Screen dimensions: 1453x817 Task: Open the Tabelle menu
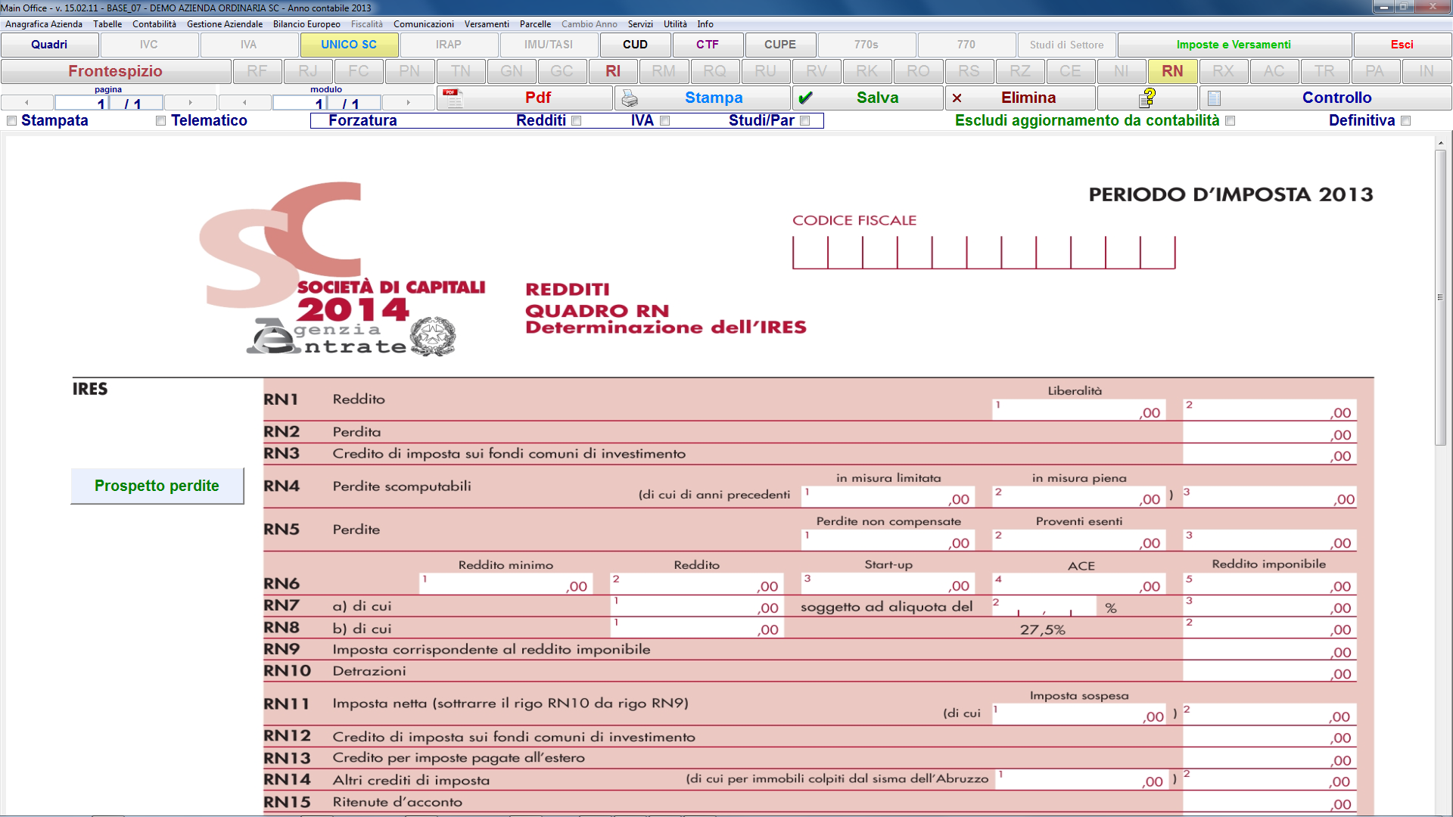[107, 24]
